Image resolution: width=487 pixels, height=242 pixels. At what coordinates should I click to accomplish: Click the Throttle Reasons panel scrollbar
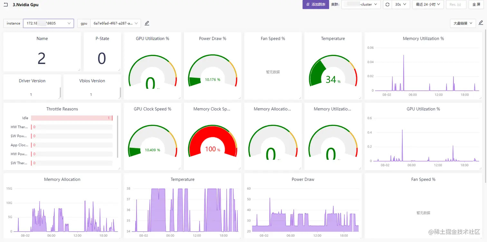[118, 136]
